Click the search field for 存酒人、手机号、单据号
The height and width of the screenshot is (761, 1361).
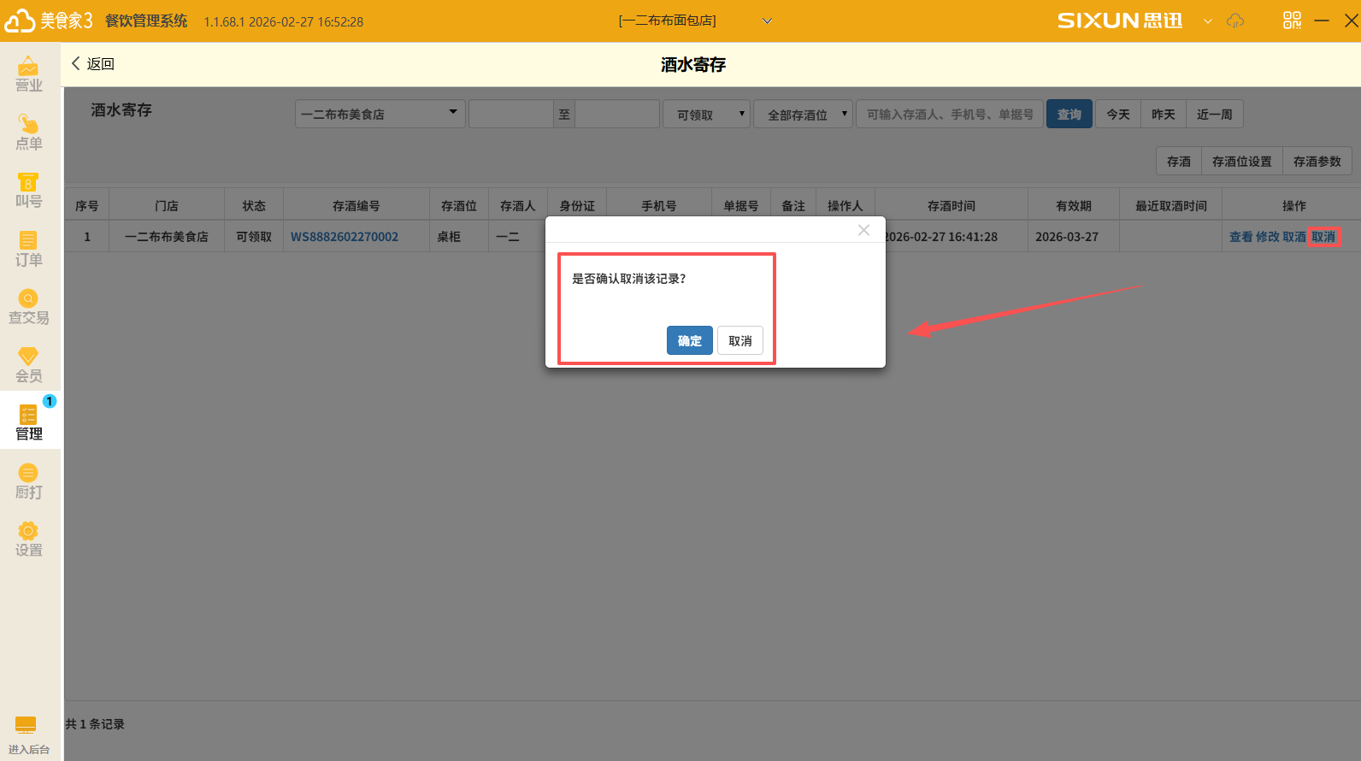949,114
